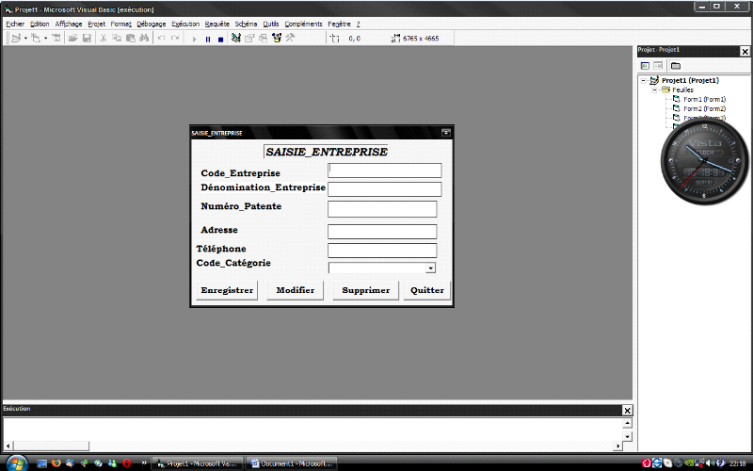Open the Windows Start orb
Viewport: 753px width, 471px height.
pyautogui.click(x=16, y=463)
